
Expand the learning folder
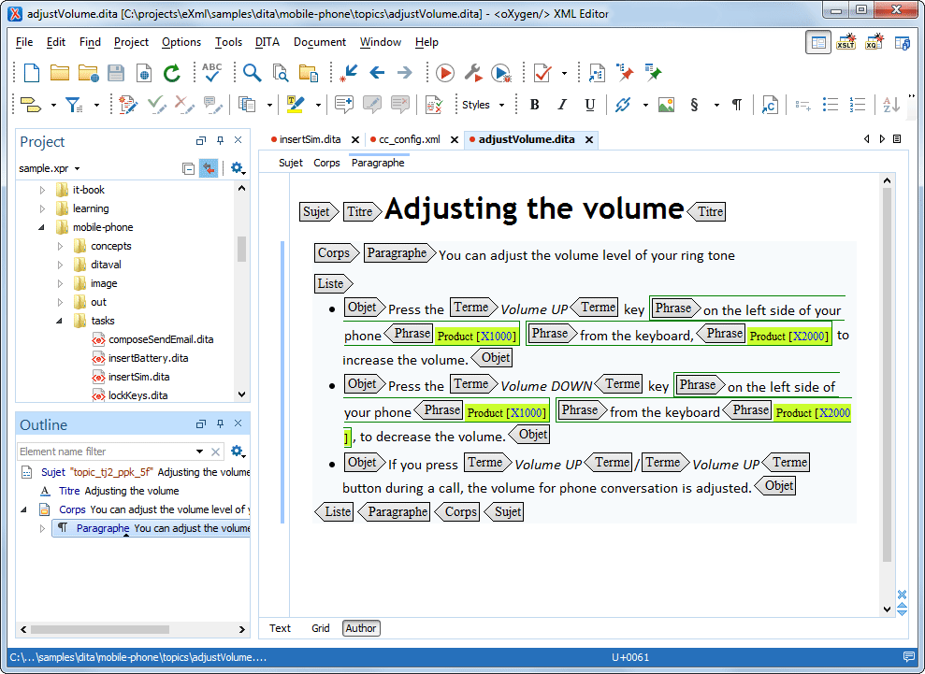(42, 208)
